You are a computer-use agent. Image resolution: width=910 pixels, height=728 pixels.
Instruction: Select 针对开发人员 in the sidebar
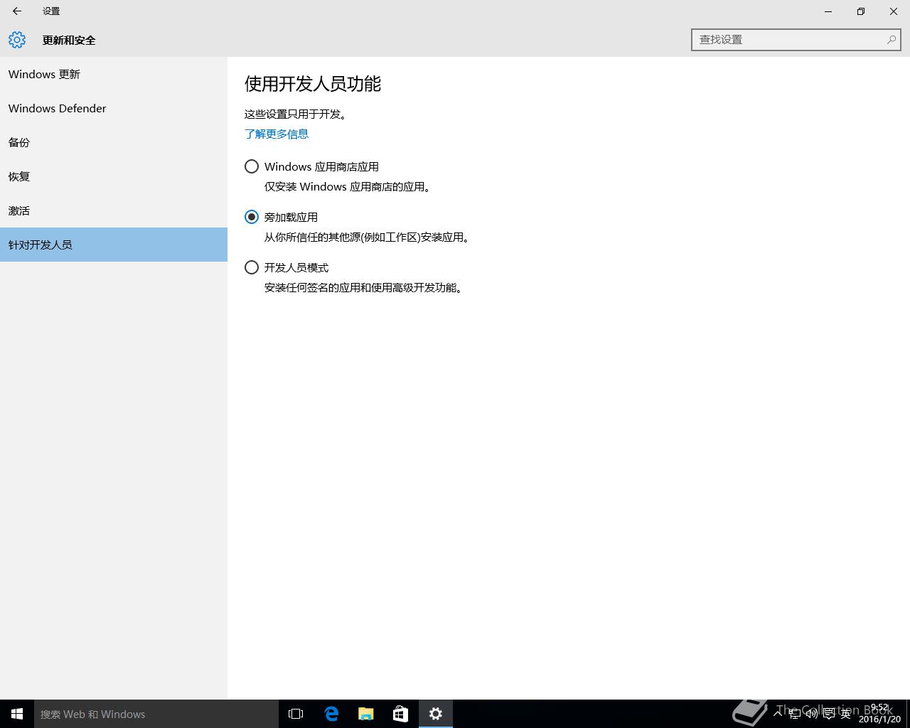(114, 245)
